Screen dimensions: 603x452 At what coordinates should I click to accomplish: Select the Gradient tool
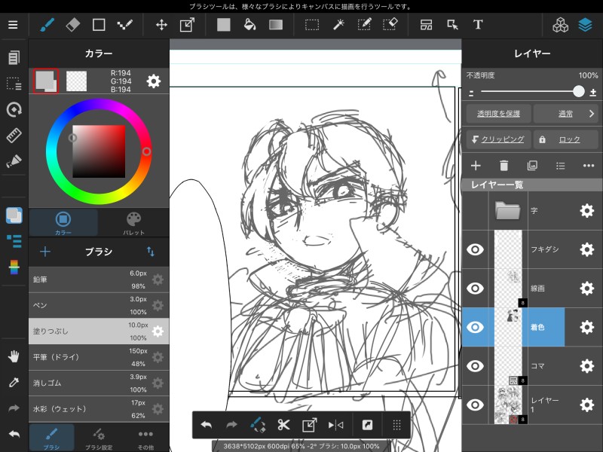[276, 25]
